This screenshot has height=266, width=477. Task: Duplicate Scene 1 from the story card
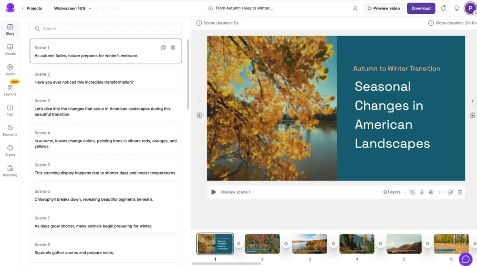163,48
